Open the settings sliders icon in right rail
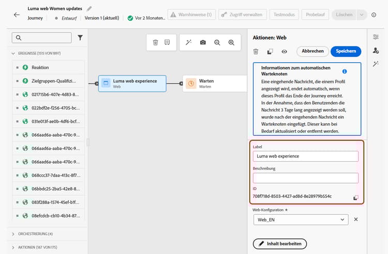 [376, 37]
